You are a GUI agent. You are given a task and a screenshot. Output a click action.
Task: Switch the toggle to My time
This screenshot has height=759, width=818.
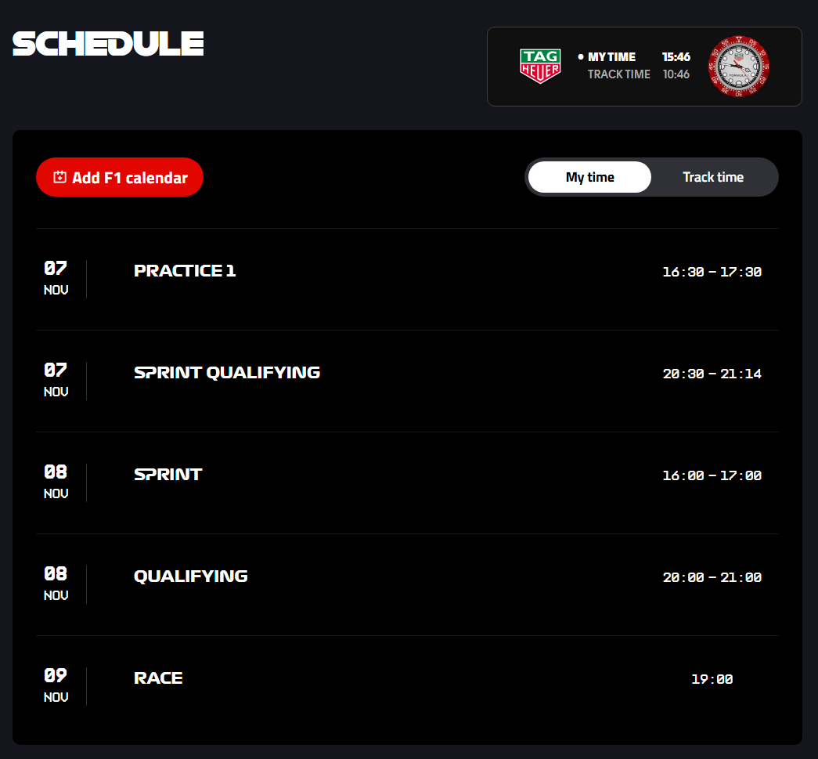(589, 177)
